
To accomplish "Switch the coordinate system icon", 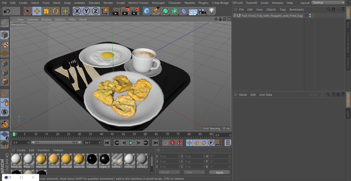I will 105,11.
